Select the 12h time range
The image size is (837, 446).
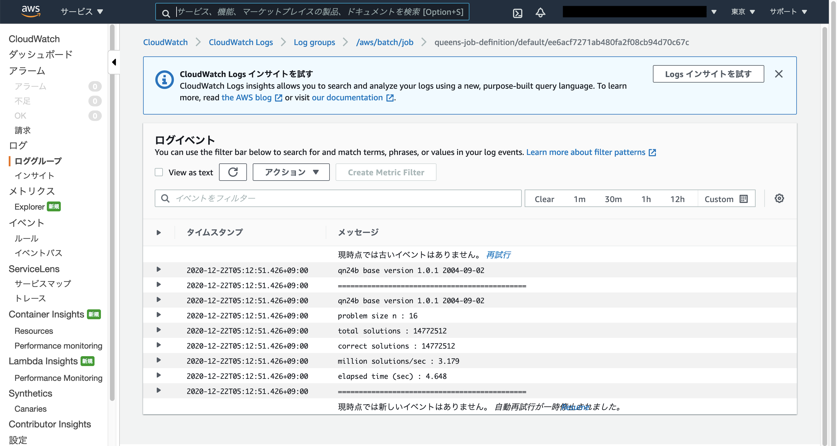coord(677,199)
